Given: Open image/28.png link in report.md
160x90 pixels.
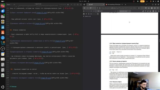Looking at the screenshot, I should point(46,52).
